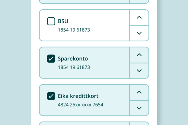Move Eika kredittkort down one position
Screen dimensions: 188x125
pyautogui.click(x=139, y=108)
